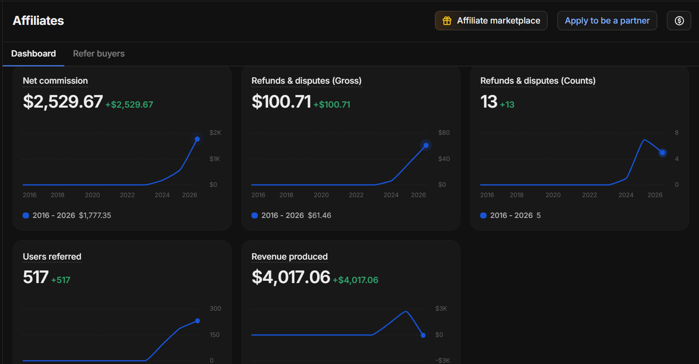Click the Refunds & disputes (Counts) title
Screen dimensions: 699x364
(x=538, y=81)
